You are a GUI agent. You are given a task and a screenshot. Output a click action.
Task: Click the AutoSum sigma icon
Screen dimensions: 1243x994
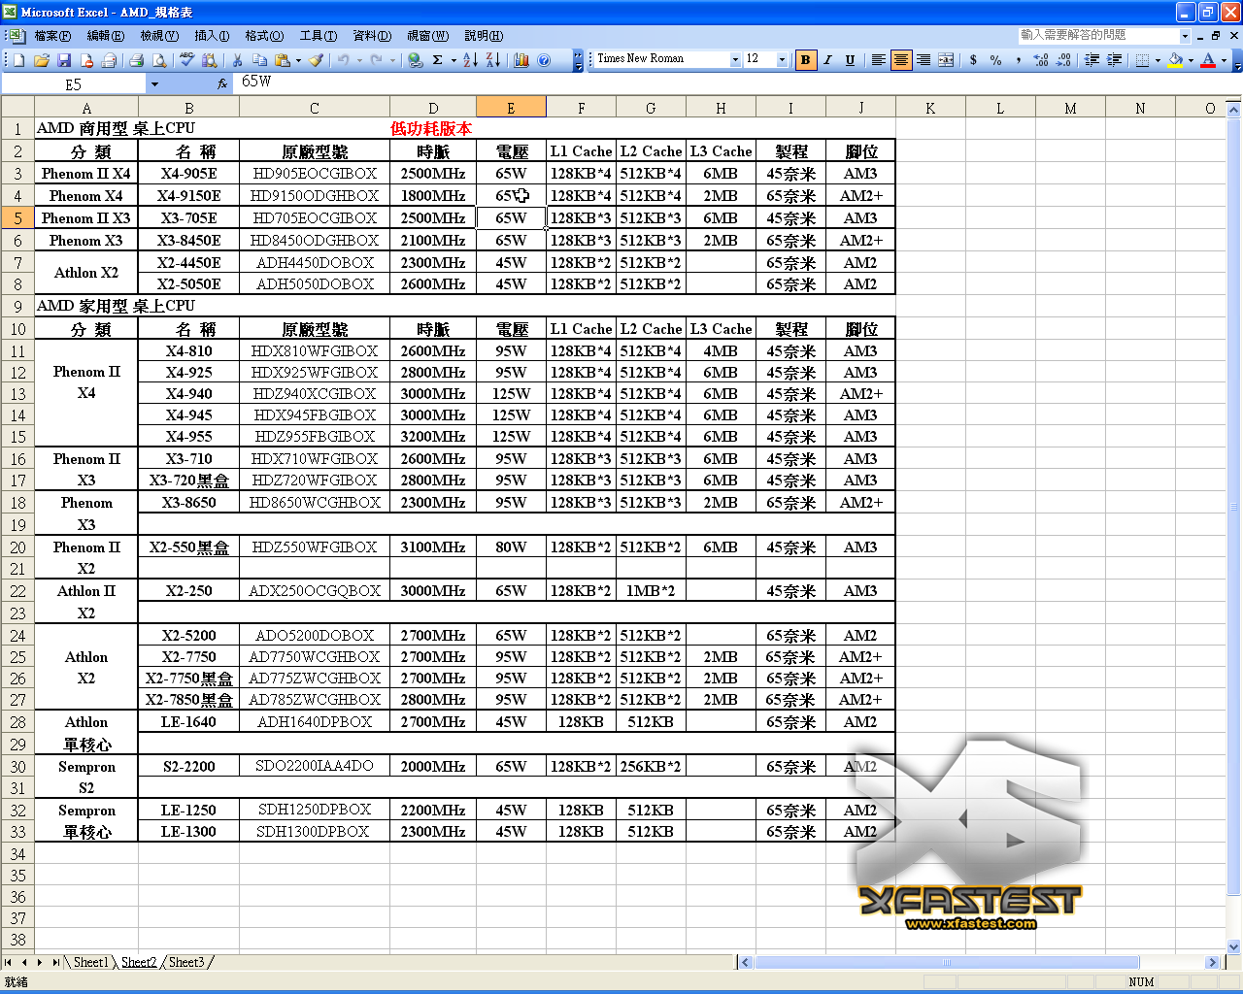[437, 60]
